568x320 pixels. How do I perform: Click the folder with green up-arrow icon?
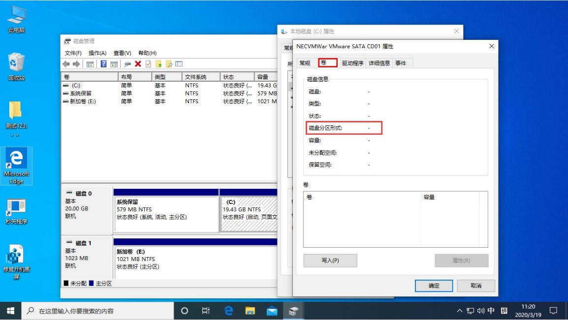(x=158, y=64)
